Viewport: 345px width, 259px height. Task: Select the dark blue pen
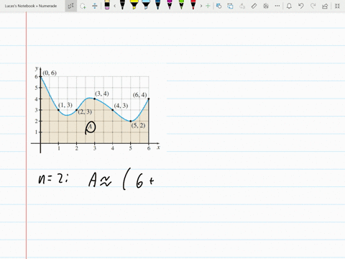pyautogui.click(x=157, y=5)
